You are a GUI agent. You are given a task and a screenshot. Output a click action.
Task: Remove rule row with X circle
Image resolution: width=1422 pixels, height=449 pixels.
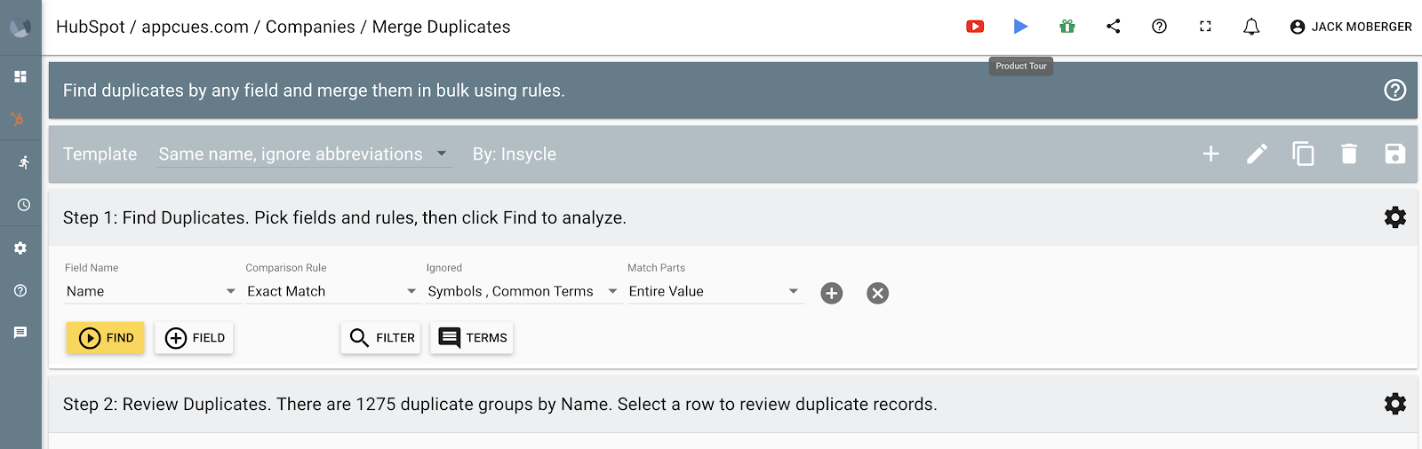(877, 293)
